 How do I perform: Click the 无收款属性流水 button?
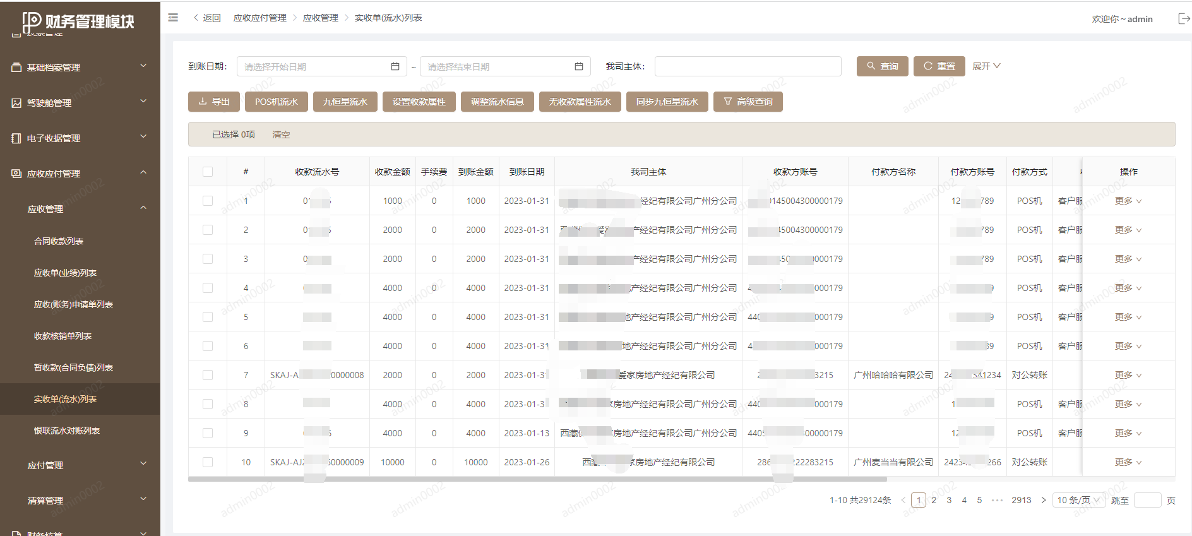[580, 102]
